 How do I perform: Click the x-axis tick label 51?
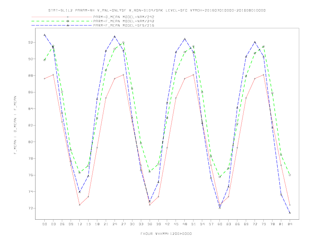click(x=194, y=224)
